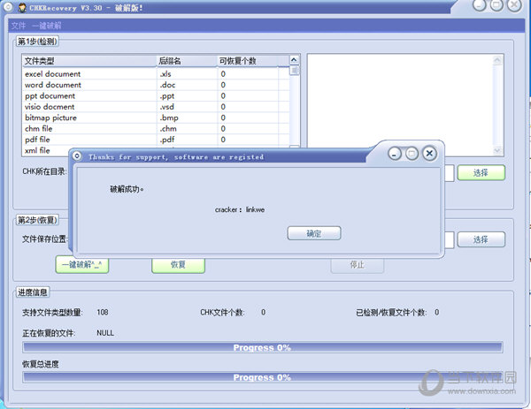Click scroll down arrow of right text box
Screen dimensions: 531x409
497,150
